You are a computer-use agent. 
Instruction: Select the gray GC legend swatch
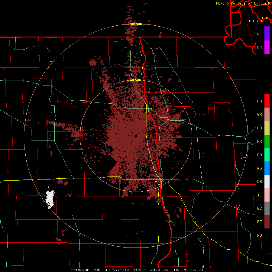(x=267, y=208)
